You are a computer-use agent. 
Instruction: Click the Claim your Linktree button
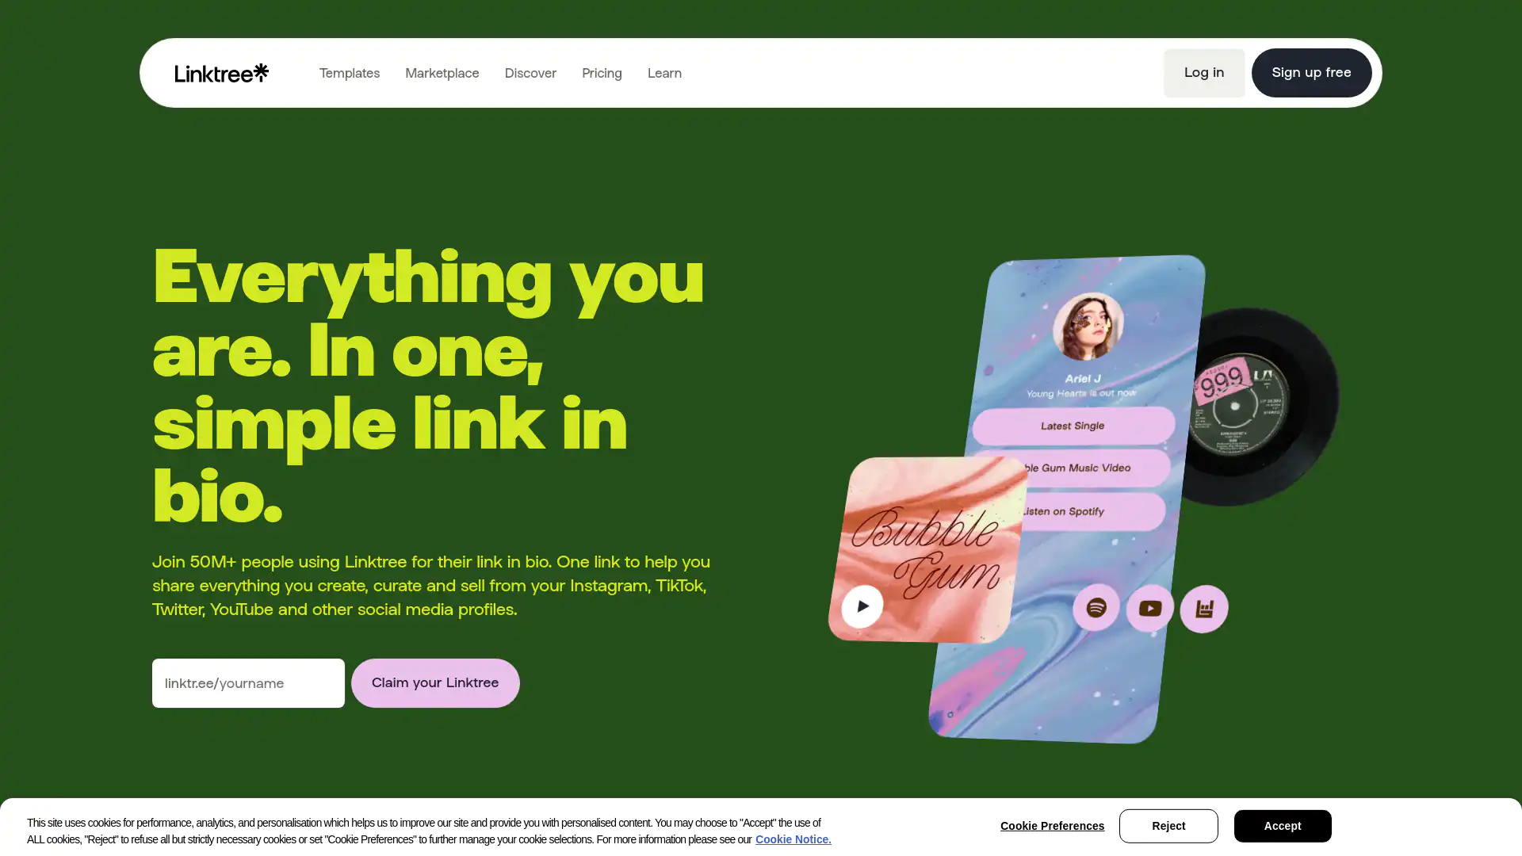click(x=435, y=683)
